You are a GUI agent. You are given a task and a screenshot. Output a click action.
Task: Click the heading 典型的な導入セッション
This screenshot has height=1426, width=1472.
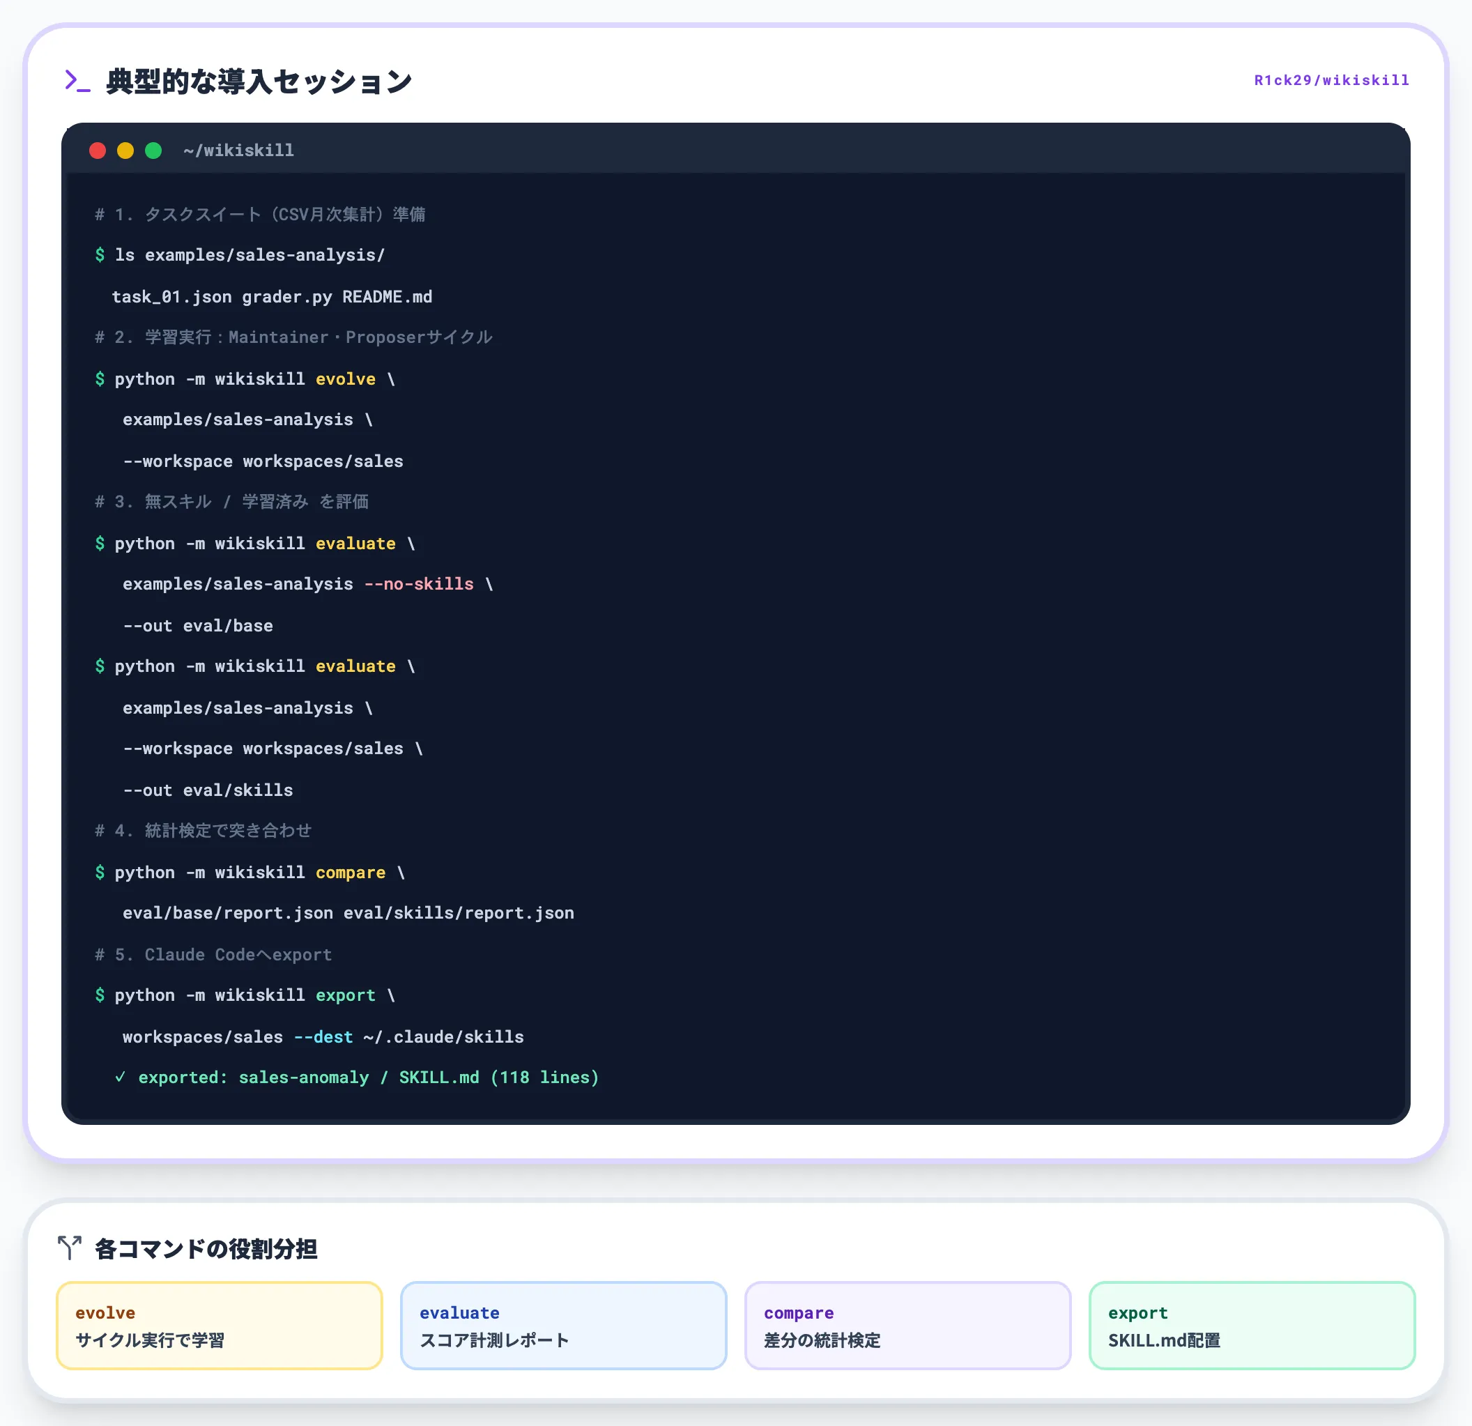[x=259, y=81]
